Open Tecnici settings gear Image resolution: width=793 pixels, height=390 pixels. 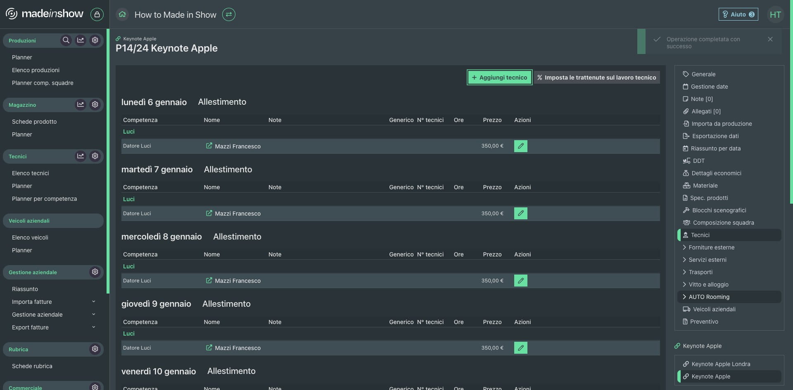pos(95,156)
